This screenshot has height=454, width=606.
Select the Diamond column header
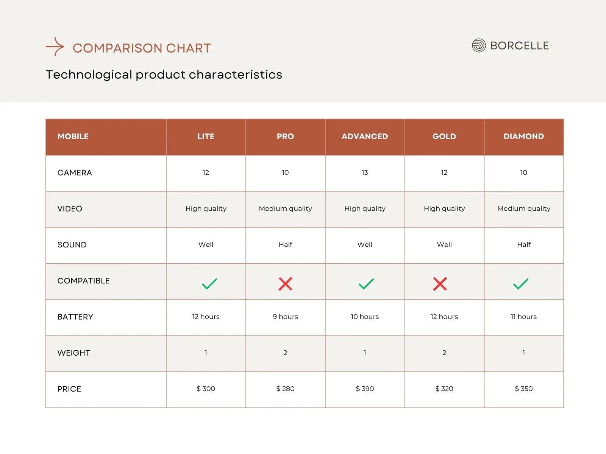point(523,137)
